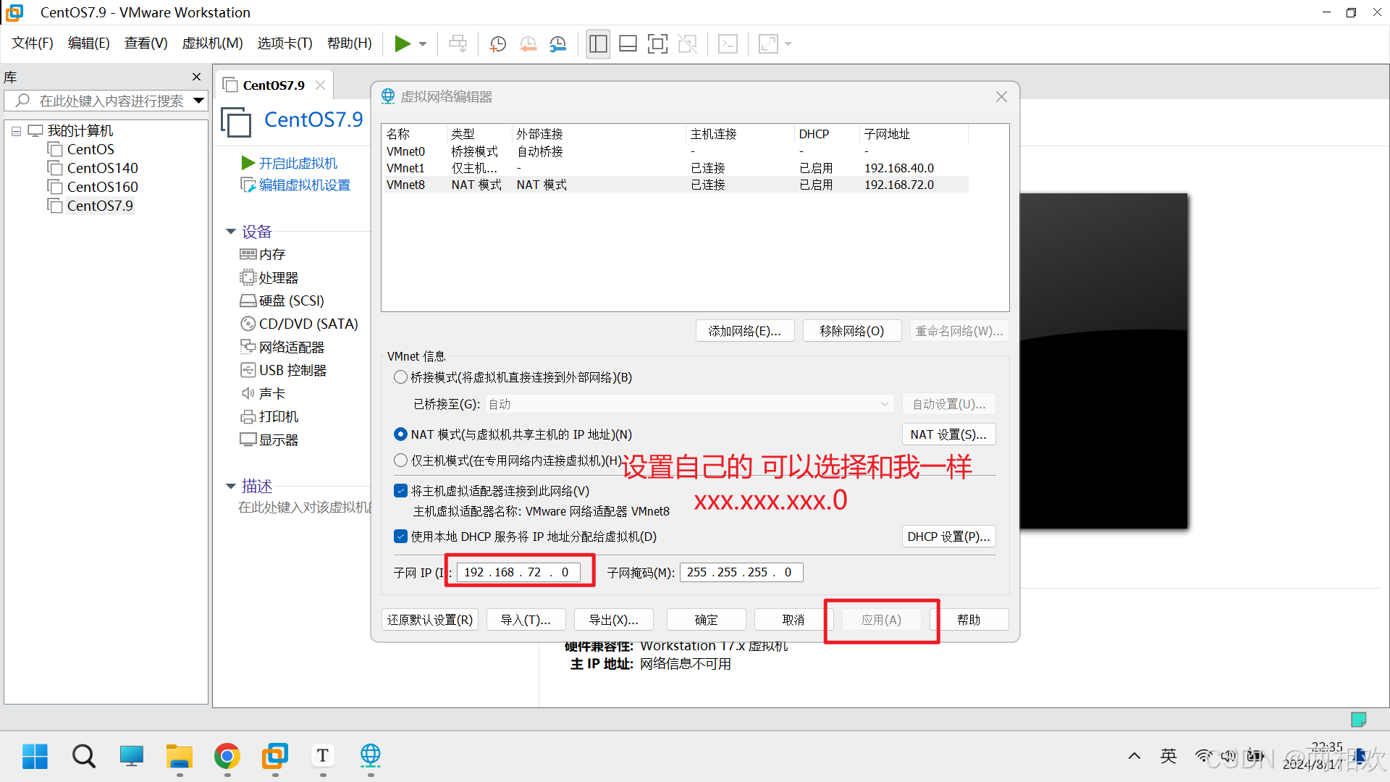The width and height of the screenshot is (1390, 782).
Task: Click the green power-on play toolbar icon
Action: tap(403, 44)
